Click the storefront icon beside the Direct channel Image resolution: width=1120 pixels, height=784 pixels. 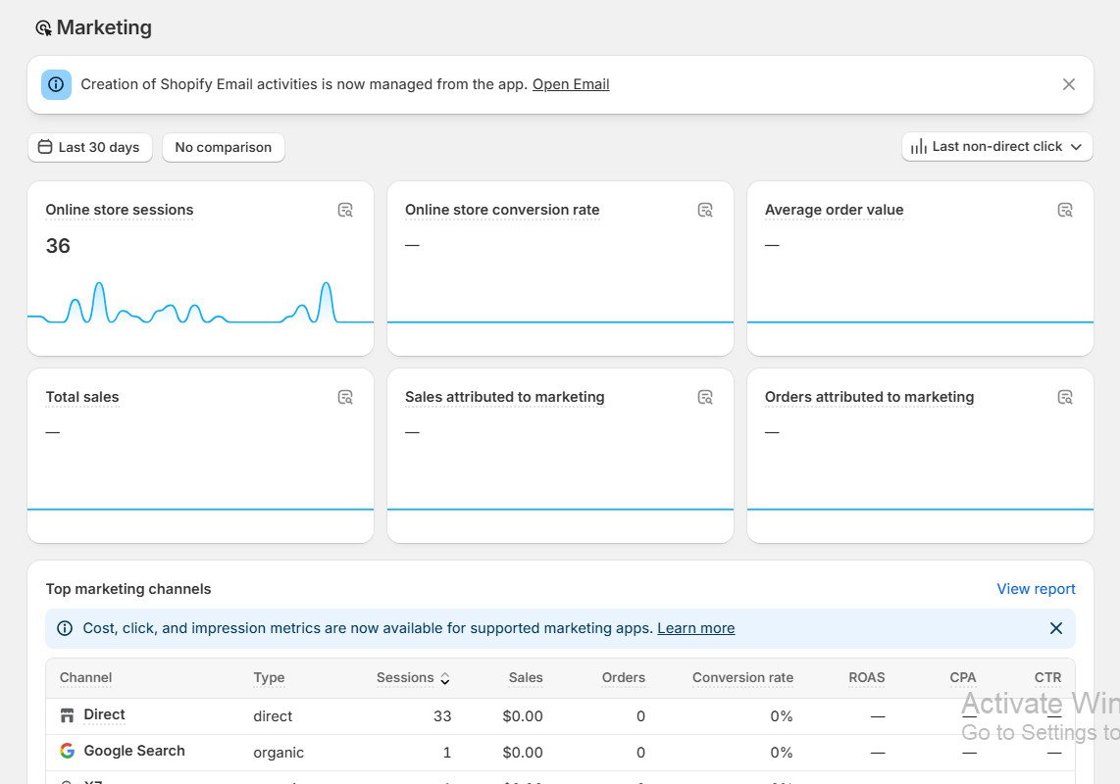click(x=67, y=713)
